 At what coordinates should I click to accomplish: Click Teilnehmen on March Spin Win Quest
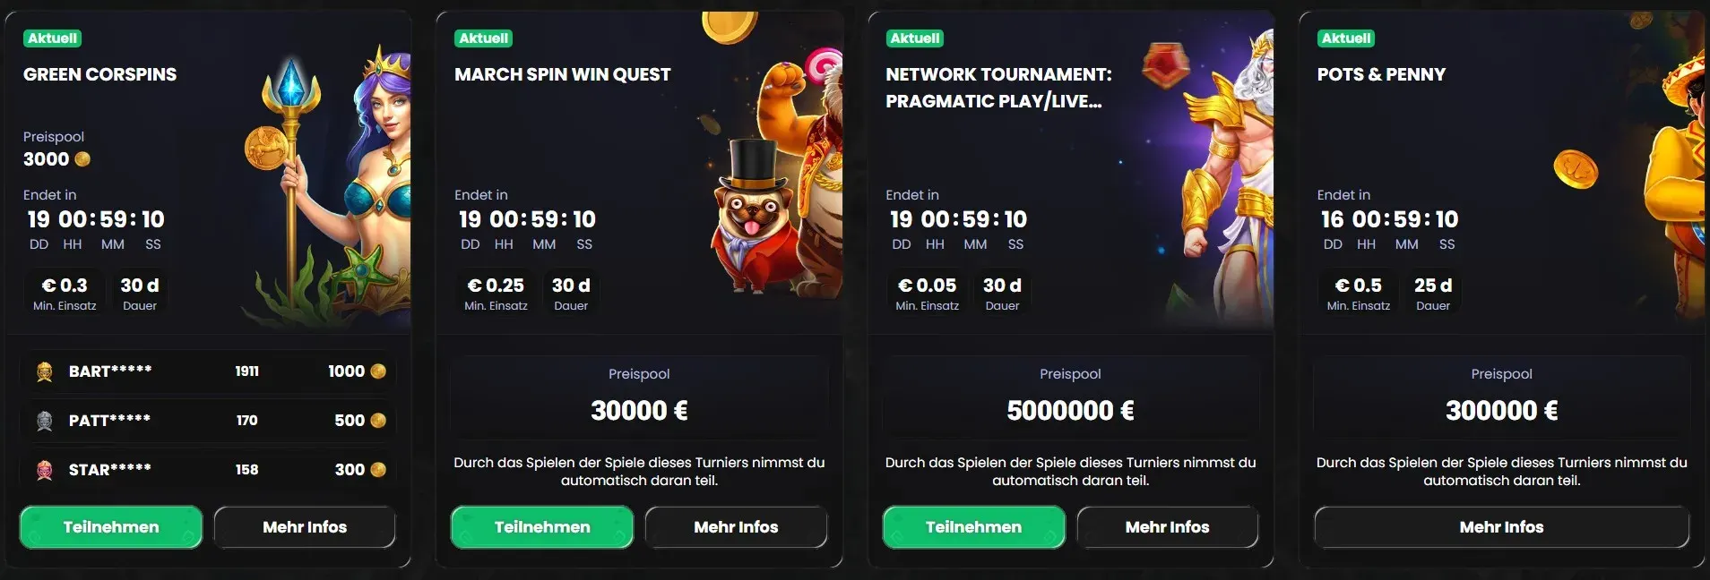pos(542,527)
